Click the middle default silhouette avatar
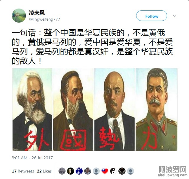 coord(96,171)
